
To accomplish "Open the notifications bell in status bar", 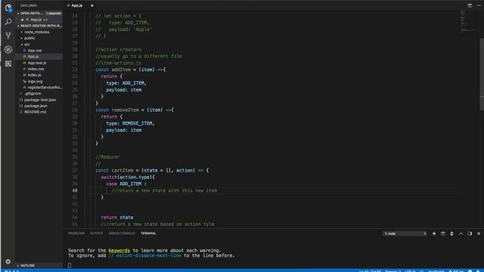I will (x=479, y=270).
